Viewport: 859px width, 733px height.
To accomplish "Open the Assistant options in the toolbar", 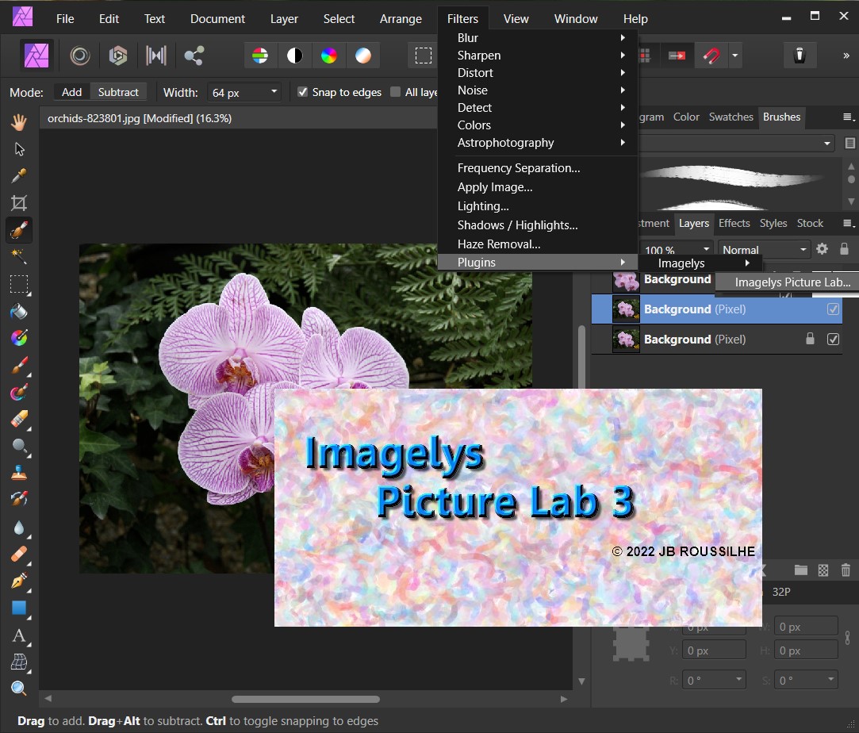I will click(x=800, y=55).
